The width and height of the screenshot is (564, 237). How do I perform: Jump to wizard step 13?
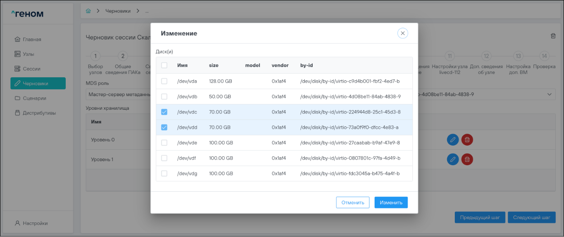click(518, 56)
